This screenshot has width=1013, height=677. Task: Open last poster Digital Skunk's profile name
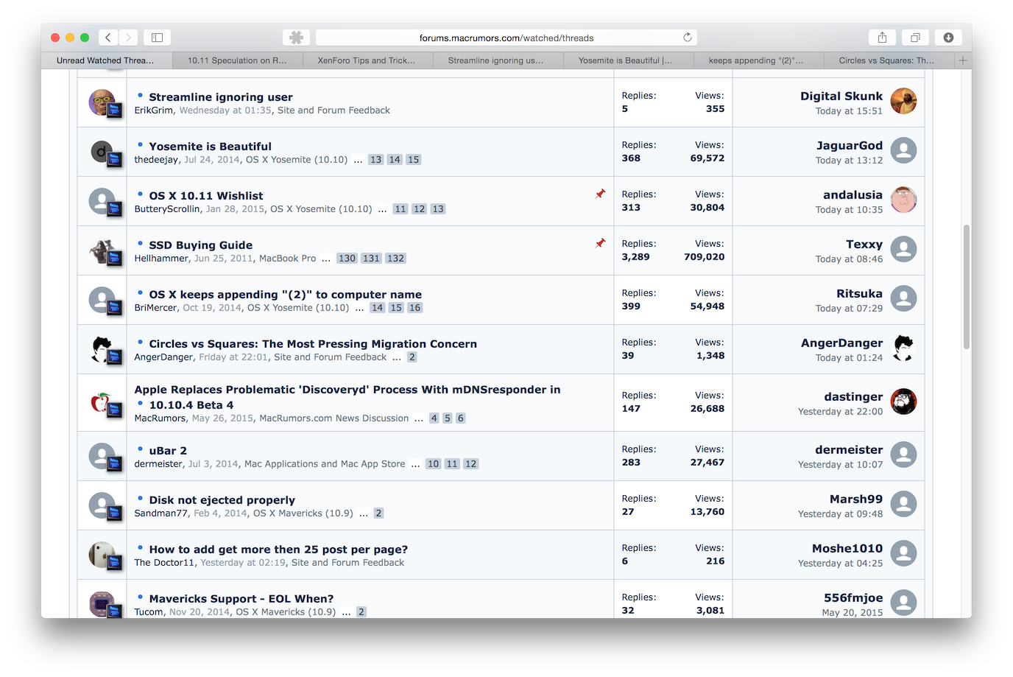click(841, 96)
